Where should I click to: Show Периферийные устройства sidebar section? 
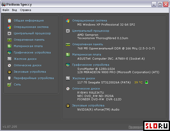(x=34, y=78)
